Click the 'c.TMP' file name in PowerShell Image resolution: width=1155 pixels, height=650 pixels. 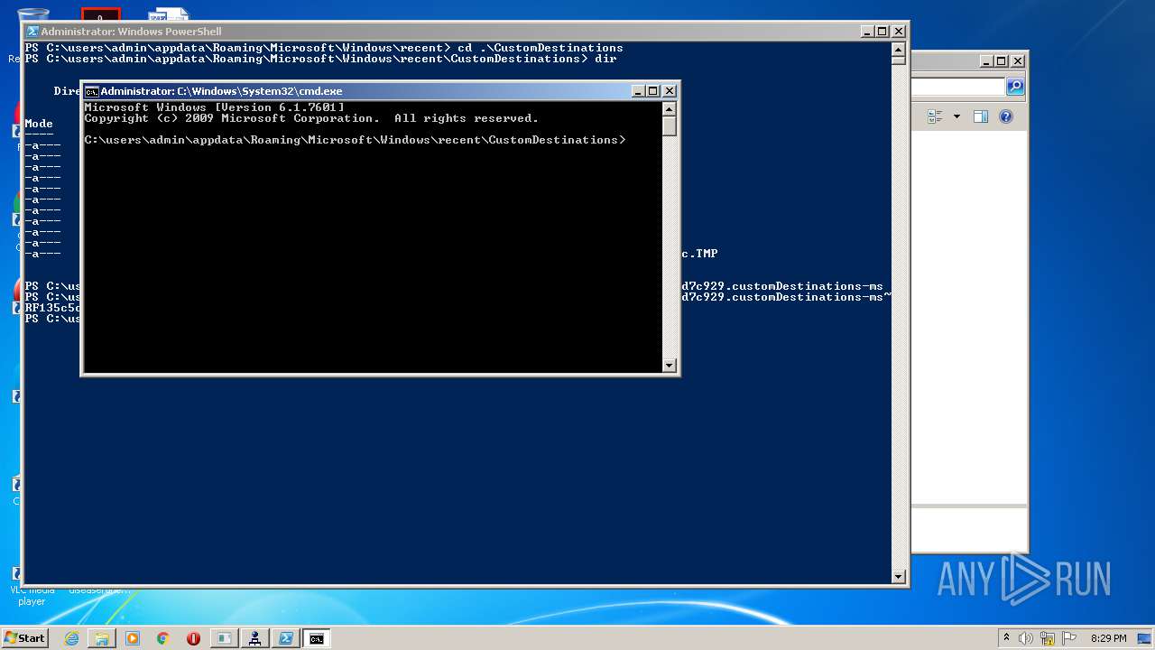pyautogui.click(x=700, y=254)
